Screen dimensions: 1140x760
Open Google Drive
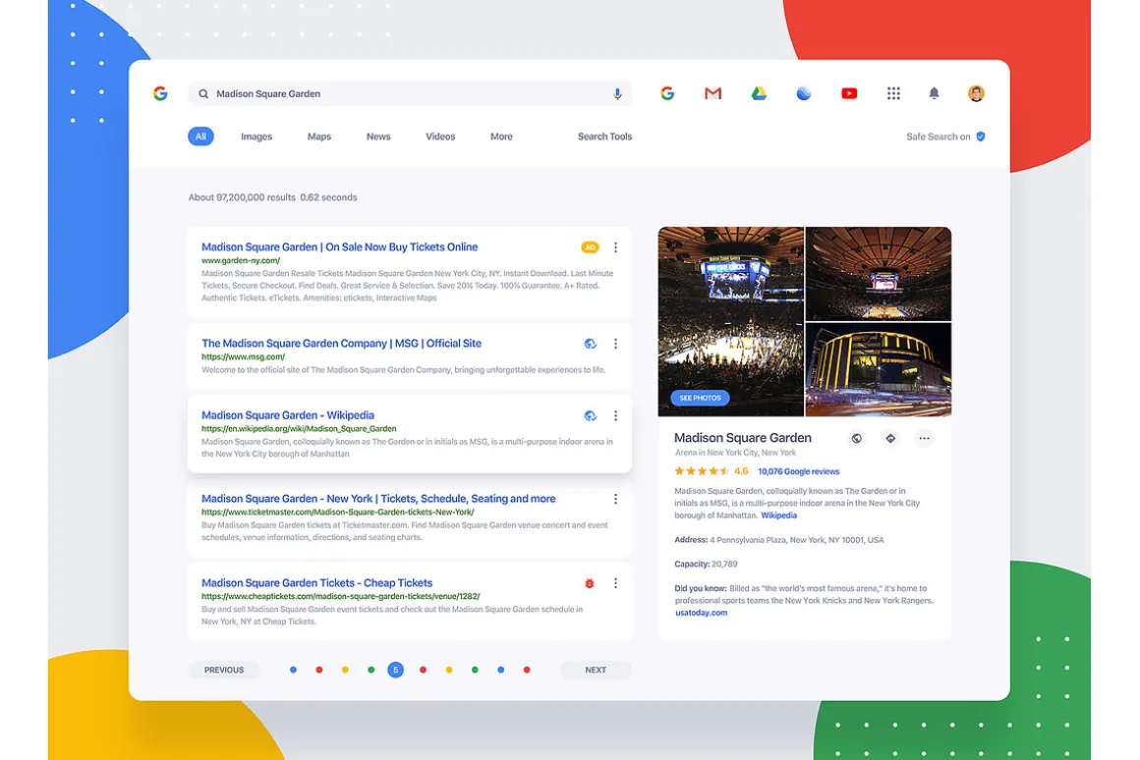(759, 93)
